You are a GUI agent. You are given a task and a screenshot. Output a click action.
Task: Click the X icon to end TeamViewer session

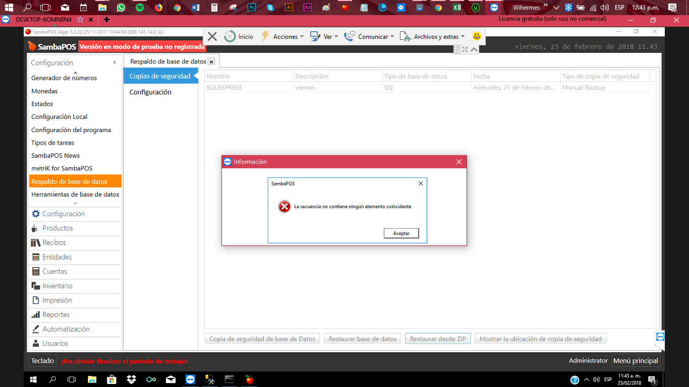[x=212, y=36]
